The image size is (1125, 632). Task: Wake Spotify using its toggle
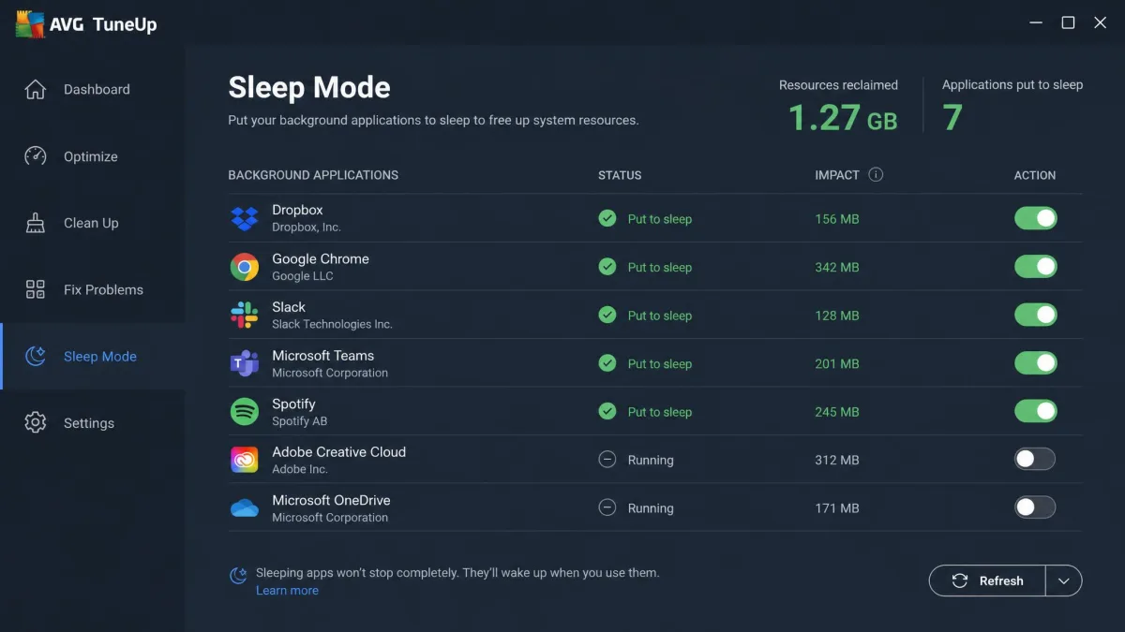tap(1035, 411)
